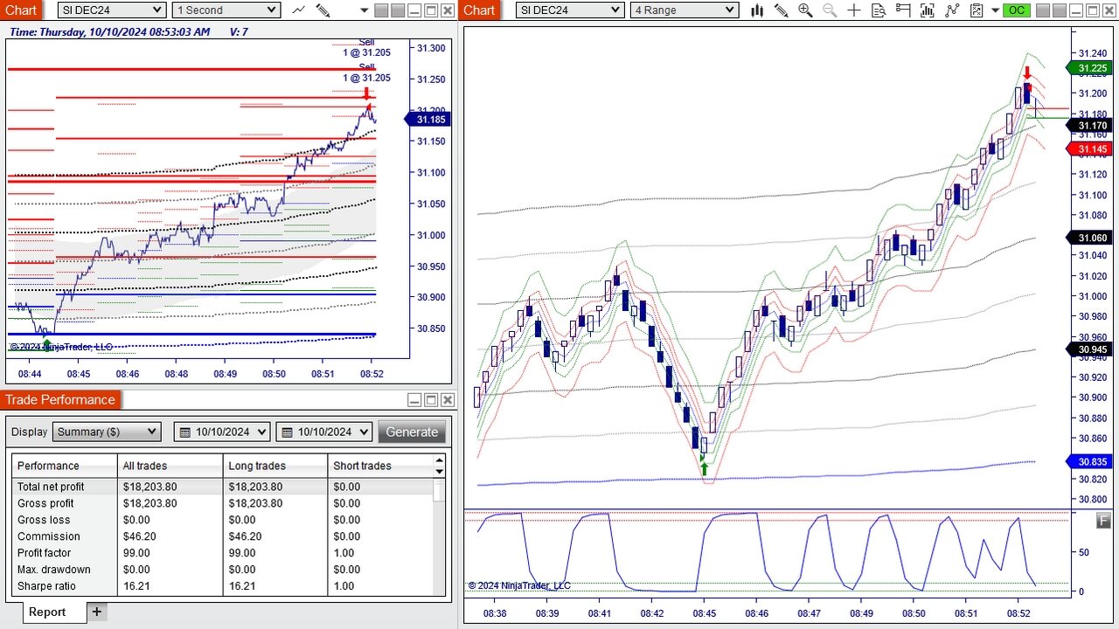Click the left Chart window tab
The width and height of the screenshot is (1119, 629).
pyautogui.click(x=22, y=10)
